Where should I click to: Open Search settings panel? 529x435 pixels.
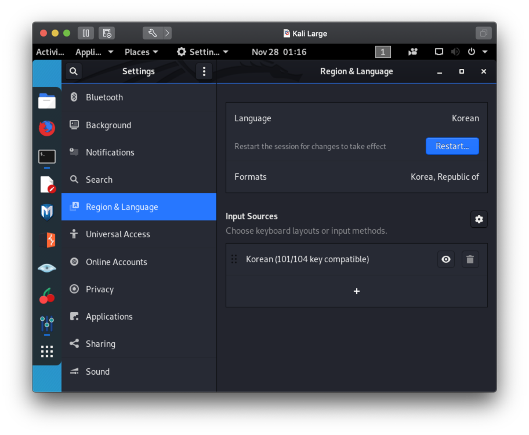(139, 180)
